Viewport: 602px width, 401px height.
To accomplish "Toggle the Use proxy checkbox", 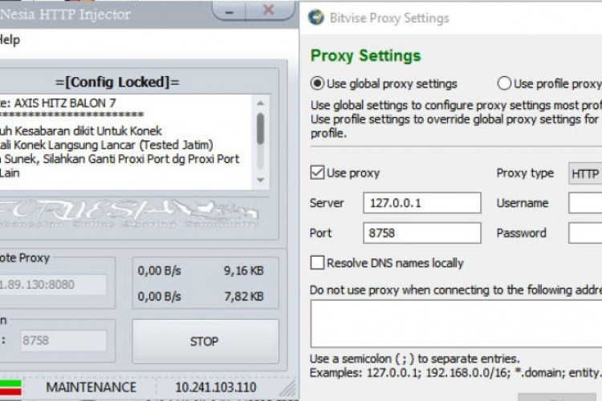I will click(317, 172).
